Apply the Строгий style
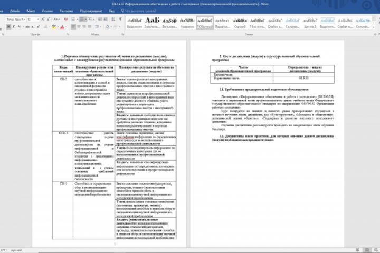The height and width of the screenshot is (253, 380). coord(240,23)
